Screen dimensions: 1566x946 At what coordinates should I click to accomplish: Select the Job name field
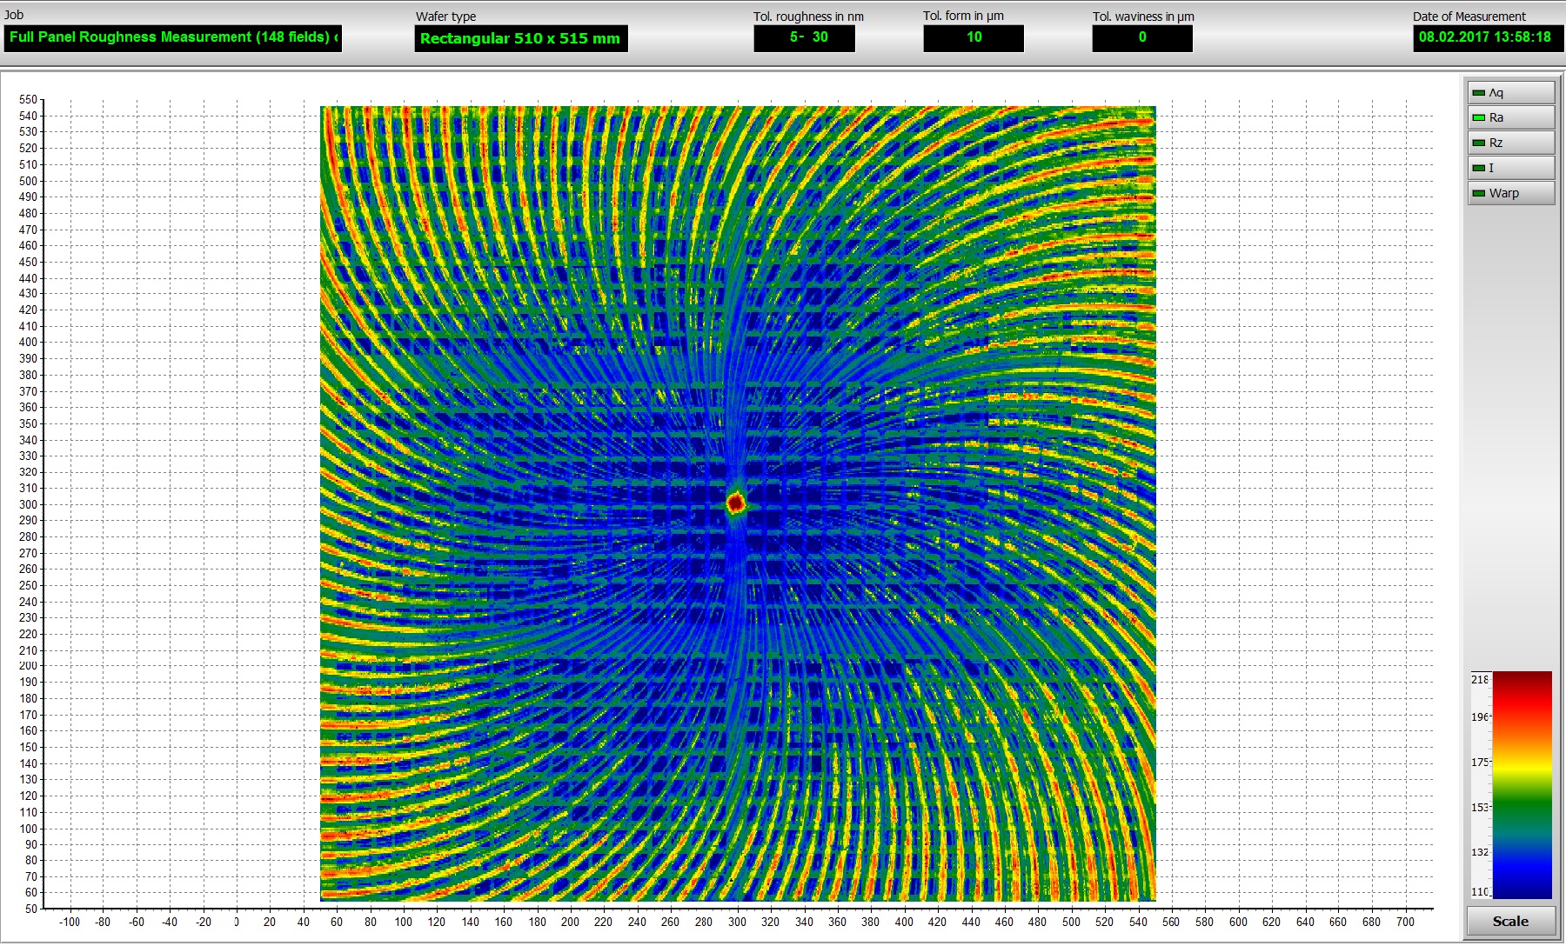[172, 37]
